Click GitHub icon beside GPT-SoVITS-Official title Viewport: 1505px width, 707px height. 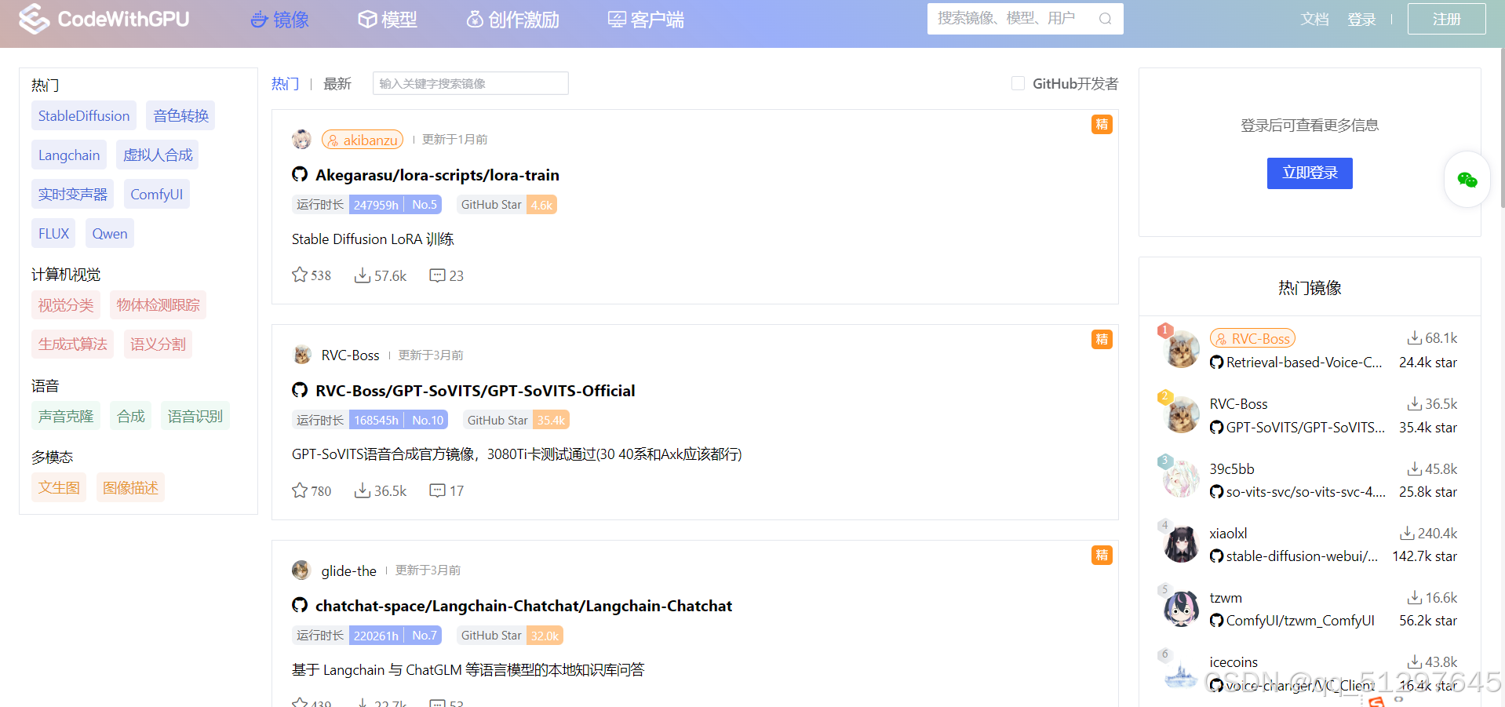(x=300, y=390)
